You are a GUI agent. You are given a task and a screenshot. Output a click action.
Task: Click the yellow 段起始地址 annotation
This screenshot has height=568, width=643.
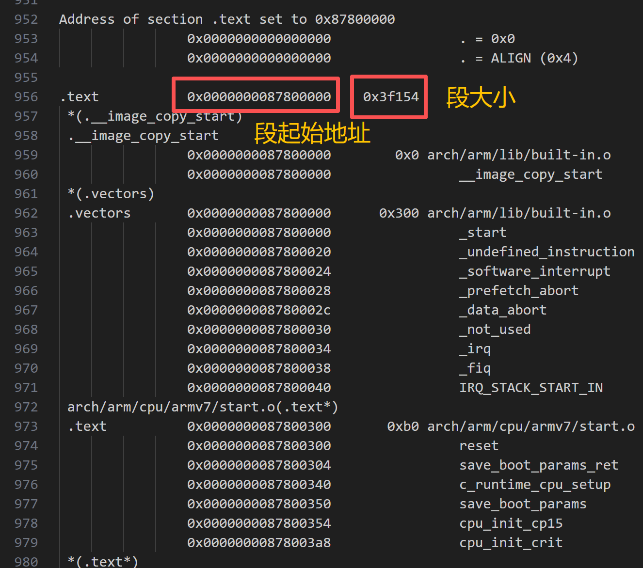click(x=312, y=133)
